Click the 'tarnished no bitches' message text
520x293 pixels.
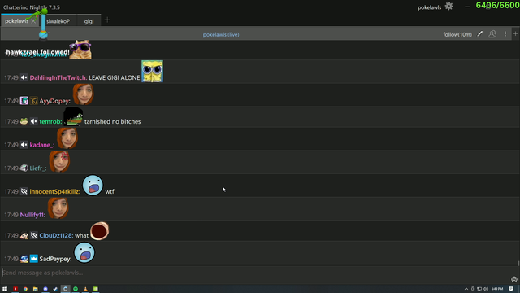[x=112, y=121]
